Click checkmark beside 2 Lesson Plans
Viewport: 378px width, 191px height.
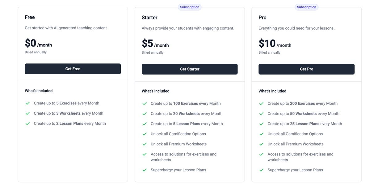(27, 124)
